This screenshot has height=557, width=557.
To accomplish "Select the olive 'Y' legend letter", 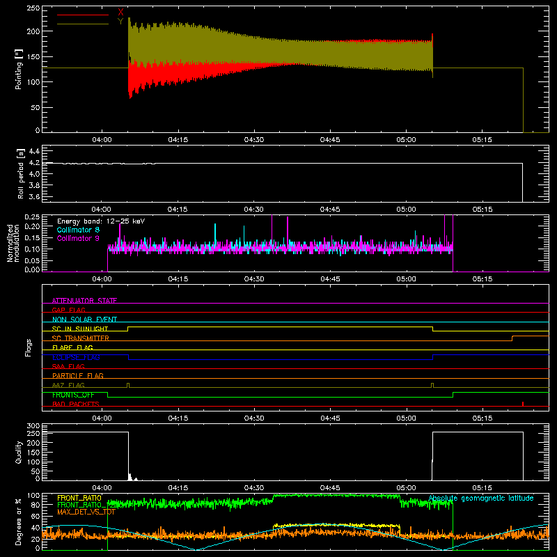I will [x=120, y=22].
